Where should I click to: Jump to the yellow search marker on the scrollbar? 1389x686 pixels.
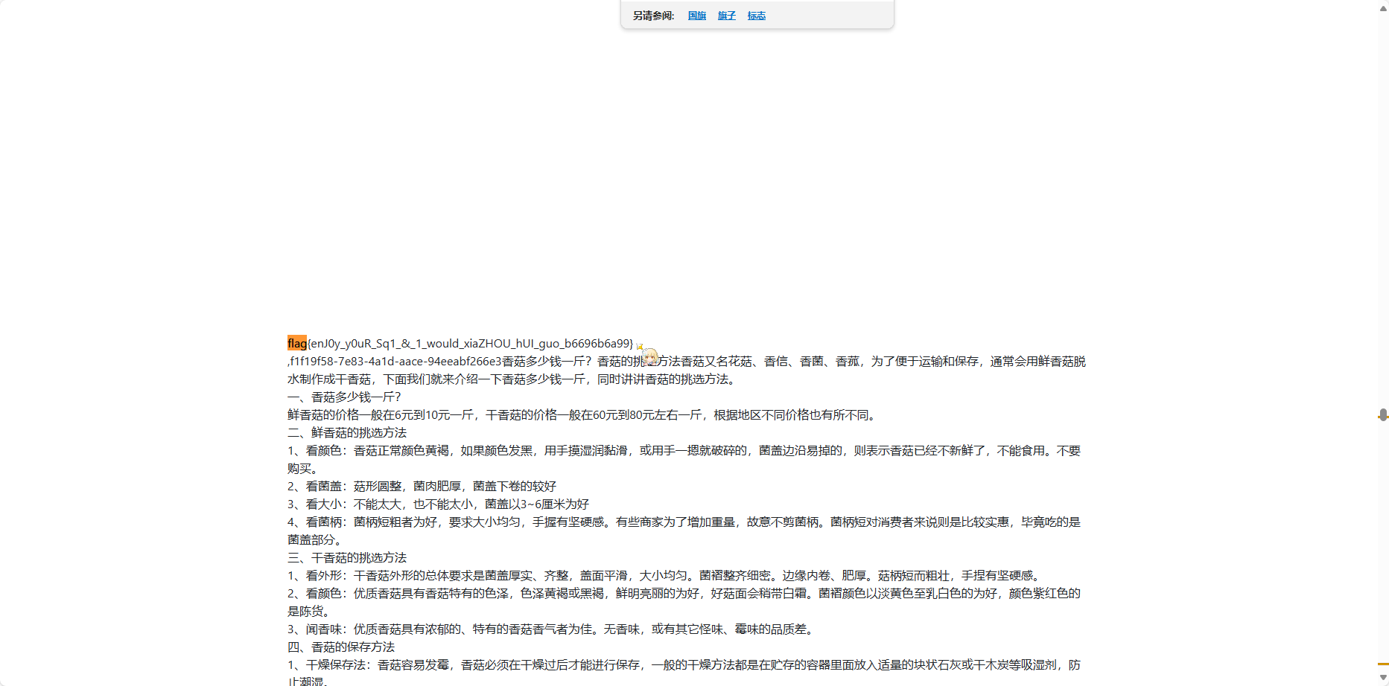[x=1382, y=663]
